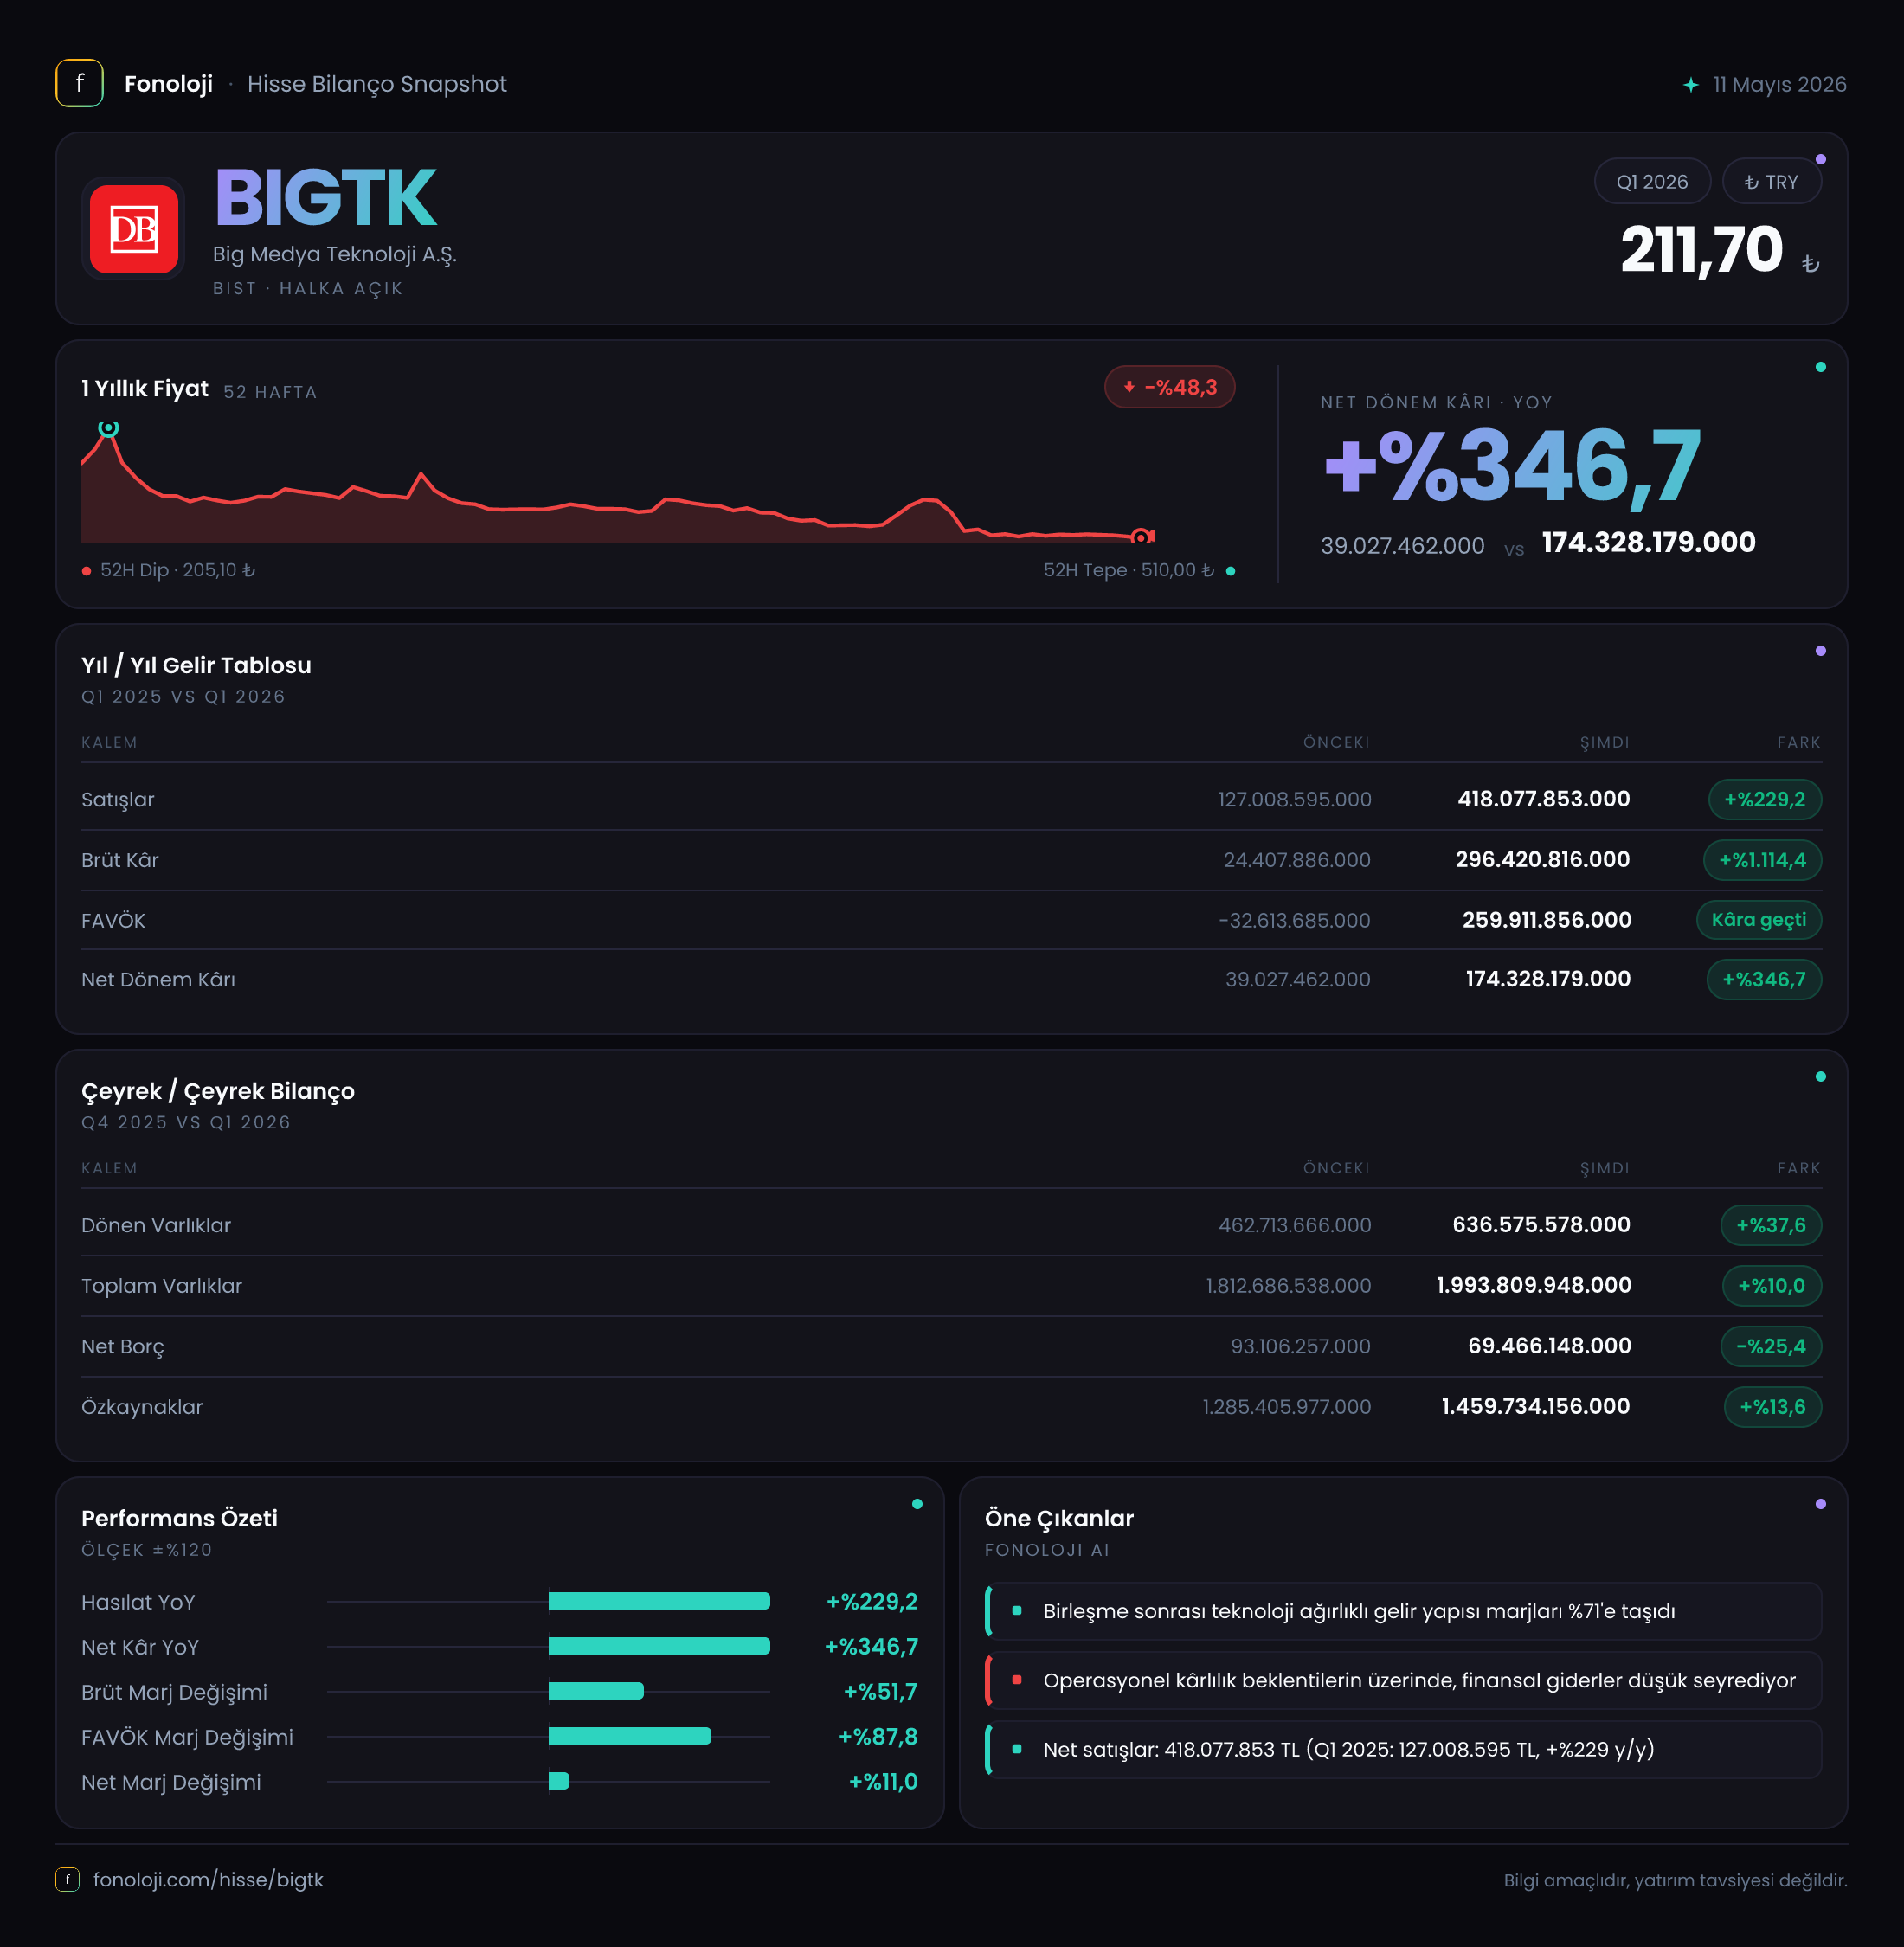Click the 52-week high marker on chart
The image size is (1904, 1947).
108,429
